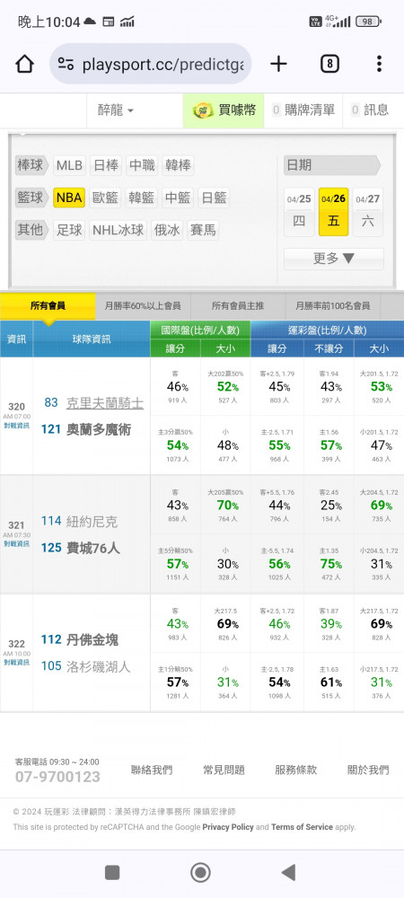Switch to 所有會員 tab
Image resolution: width=404 pixels, height=898 pixels.
click(x=48, y=306)
